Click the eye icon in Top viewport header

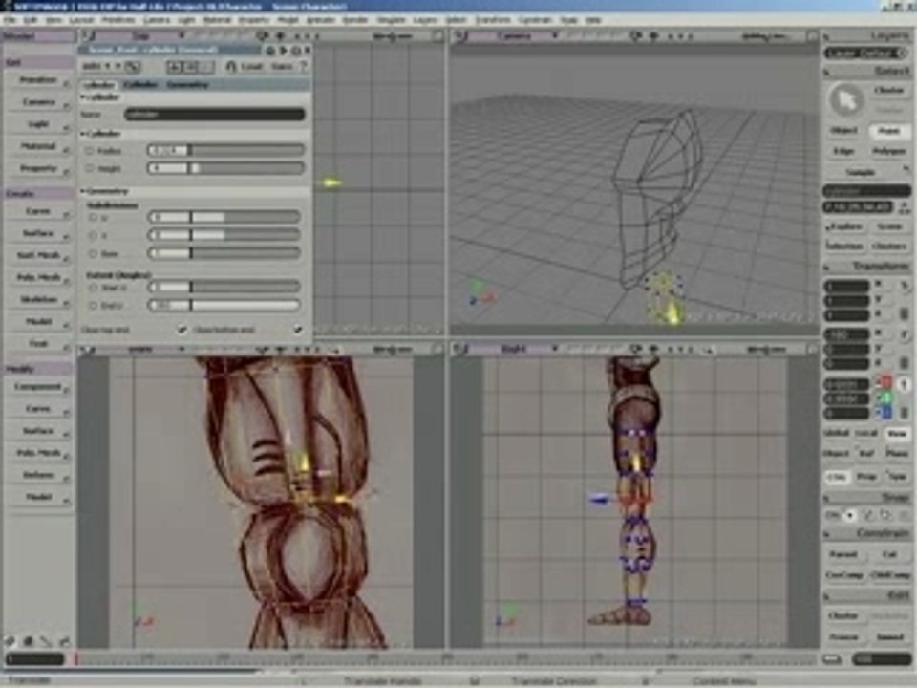[x=280, y=36]
